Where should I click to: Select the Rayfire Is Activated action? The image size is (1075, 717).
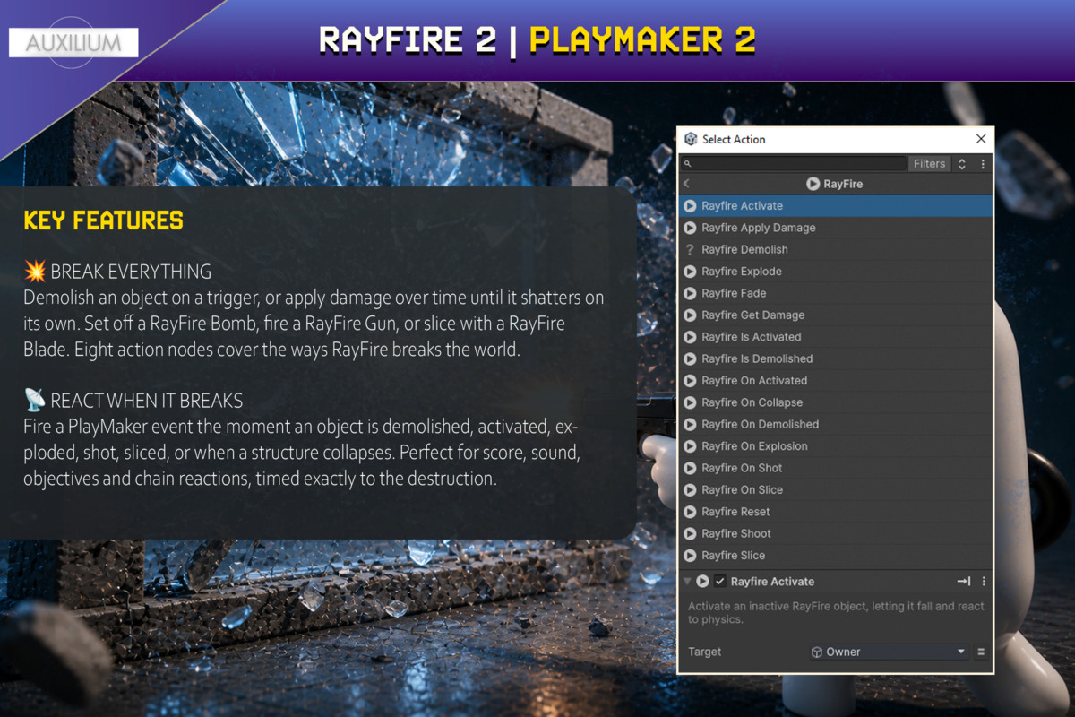tap(836, 337)
